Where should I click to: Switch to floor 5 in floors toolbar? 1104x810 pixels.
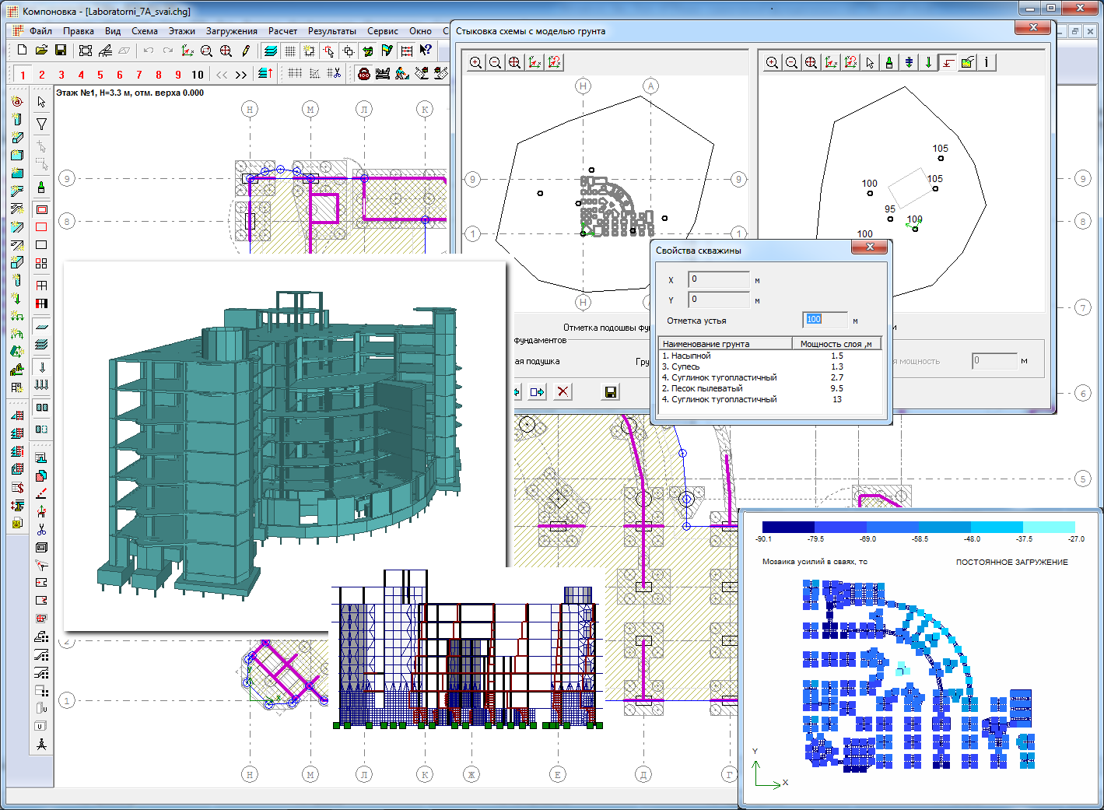pyautogui.click(x=100, y=75)
